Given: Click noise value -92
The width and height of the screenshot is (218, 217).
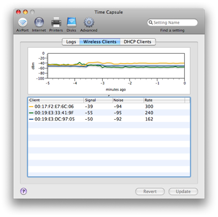Looking at the screenshot, I should tap(118, 119).
